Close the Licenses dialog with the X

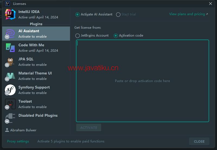210,4
